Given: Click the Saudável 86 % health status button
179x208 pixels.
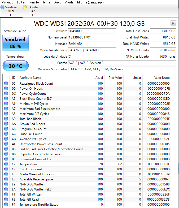Looking at the screenshot, I should coord(16,43).
